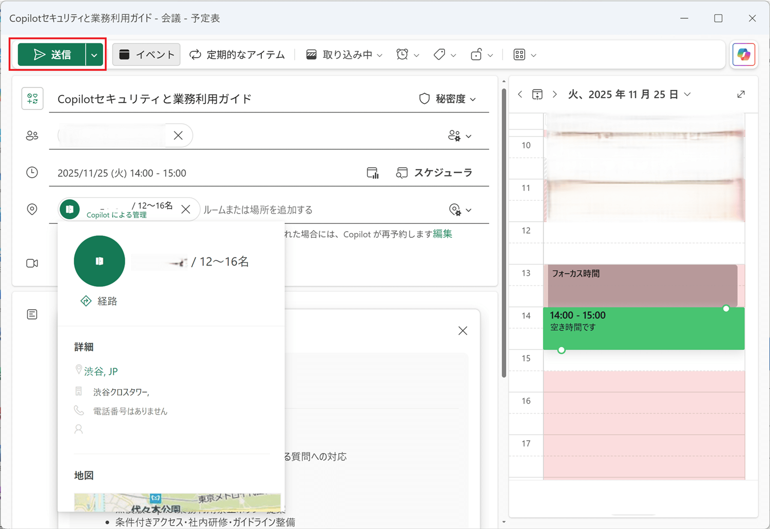
Task: Remove the attendee with the X
Action: (x=178, y=136)
